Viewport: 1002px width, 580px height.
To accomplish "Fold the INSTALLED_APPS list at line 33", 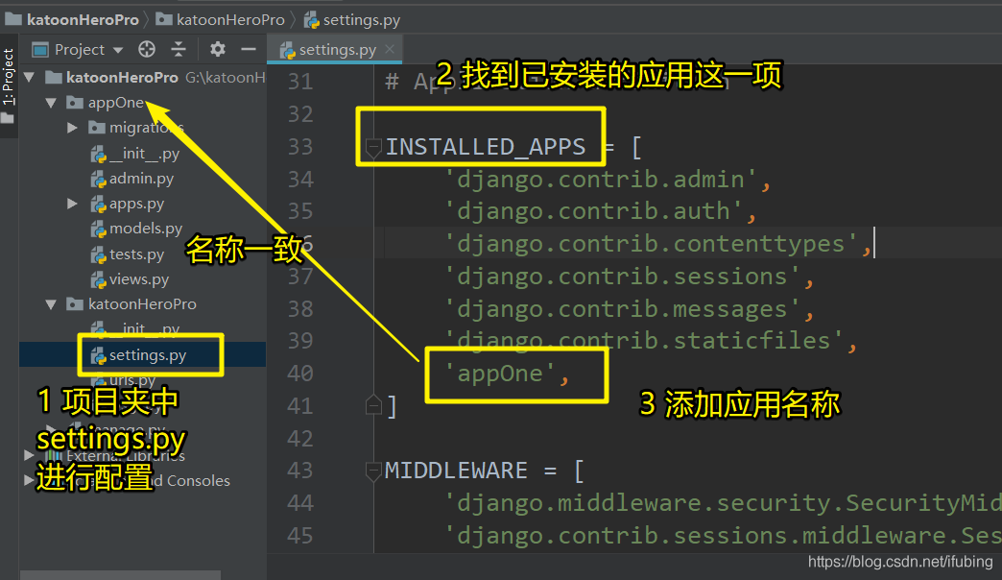I will tap(373, 148).
